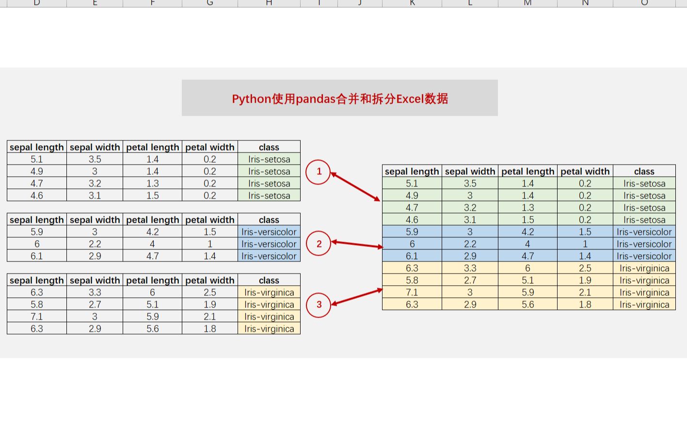
Task: Select Iris-versicolor in 5.9 row of merged table
Action: point(644,231)
